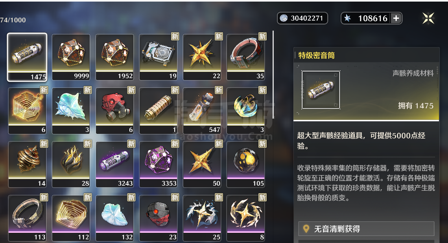Close the inventory with the cross icon
The height and width of the screenshot is (243, 448).
click(428, 18)
